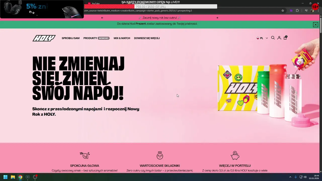Show previous announcement with left arrow
322x181 pixels.
coord(102,18)
